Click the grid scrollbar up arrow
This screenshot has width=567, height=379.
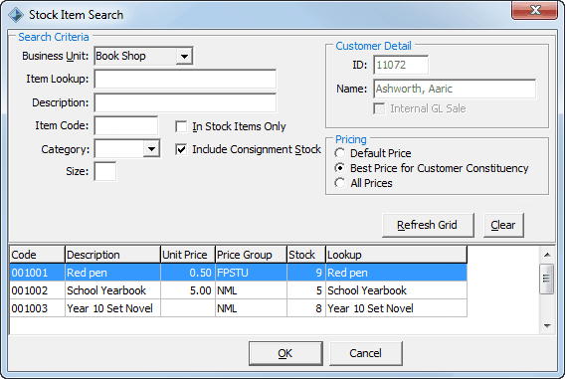pos(547,255)
